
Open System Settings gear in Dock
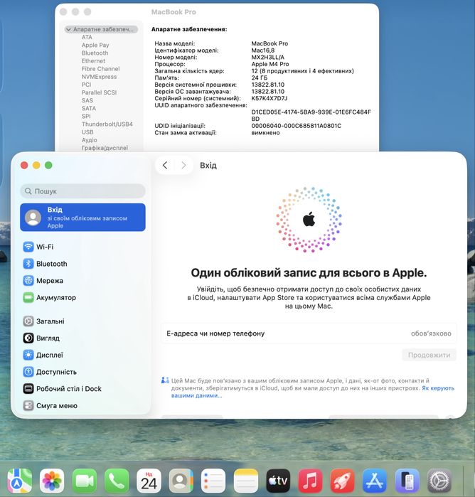440,481
